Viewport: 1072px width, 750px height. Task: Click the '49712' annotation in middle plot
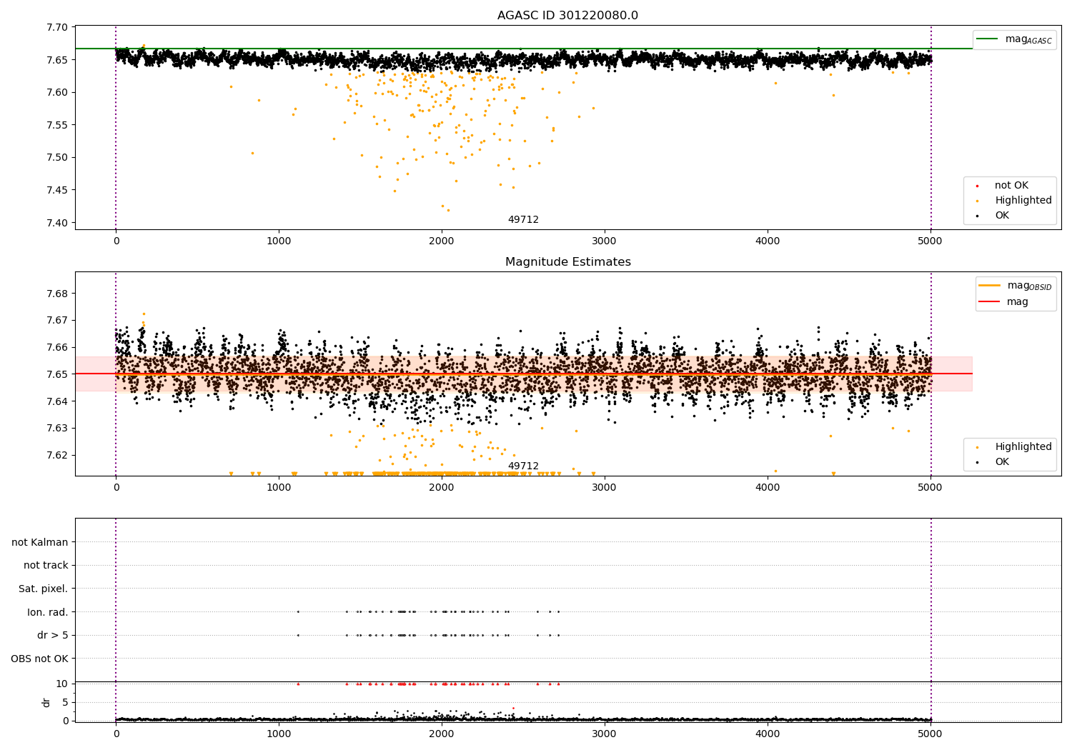pyautogui.click(x=523, y=466)
